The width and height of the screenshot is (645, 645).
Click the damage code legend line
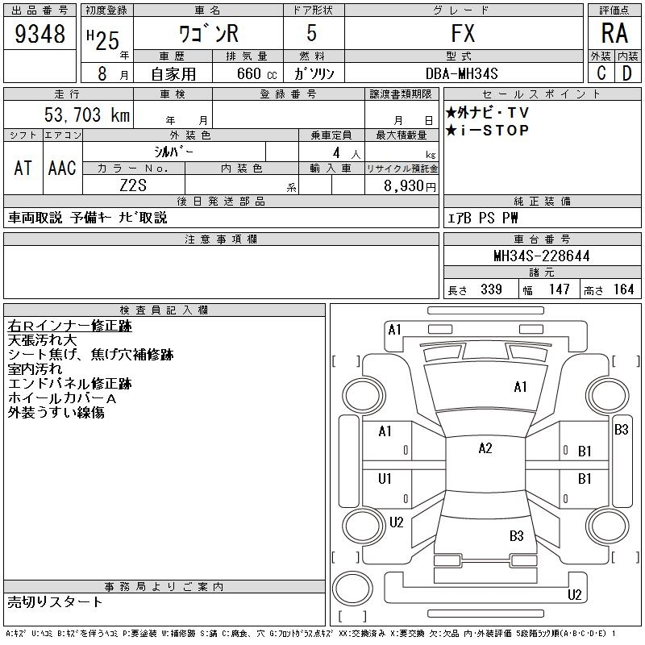click(x=310, y=634)
